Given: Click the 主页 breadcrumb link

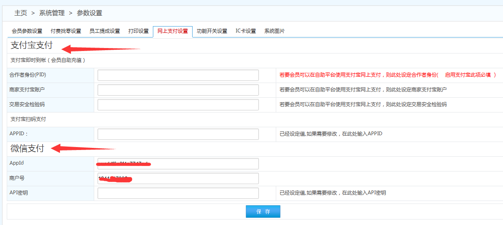Looking at the screenshot, I should [x=21, y=13].
